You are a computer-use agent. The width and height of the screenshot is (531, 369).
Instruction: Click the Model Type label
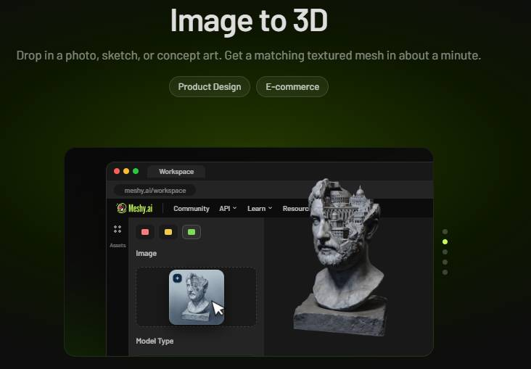155,341
